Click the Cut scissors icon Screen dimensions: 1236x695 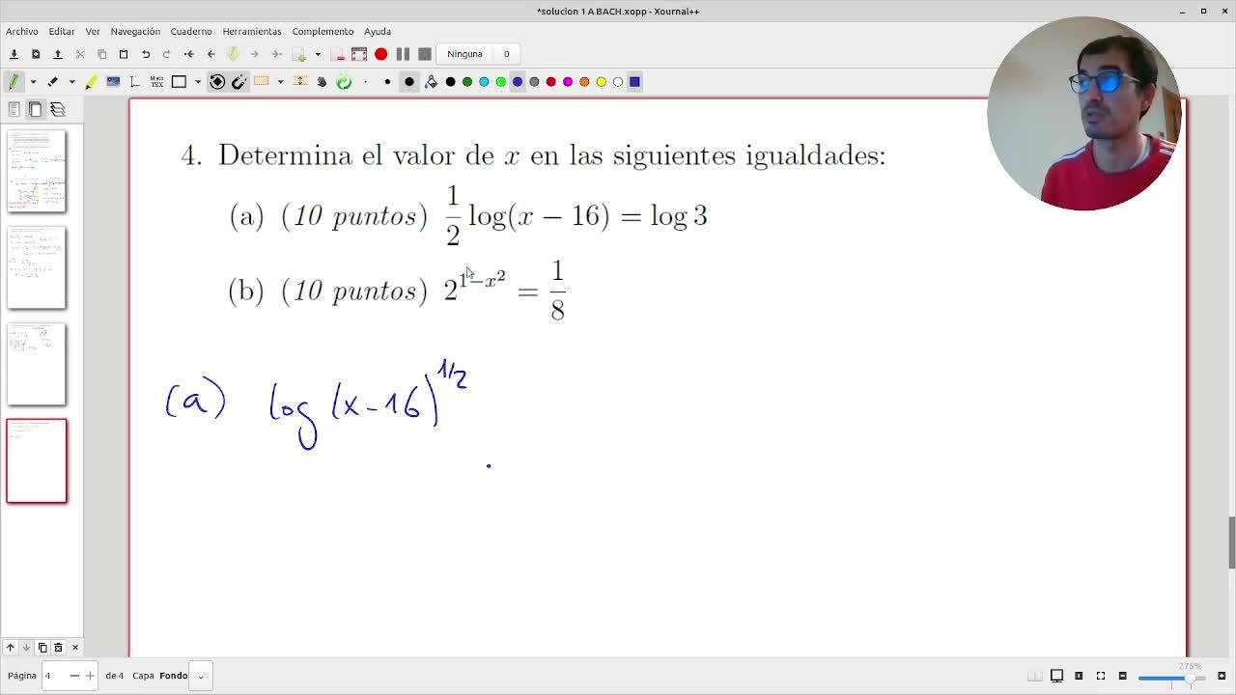80,54
